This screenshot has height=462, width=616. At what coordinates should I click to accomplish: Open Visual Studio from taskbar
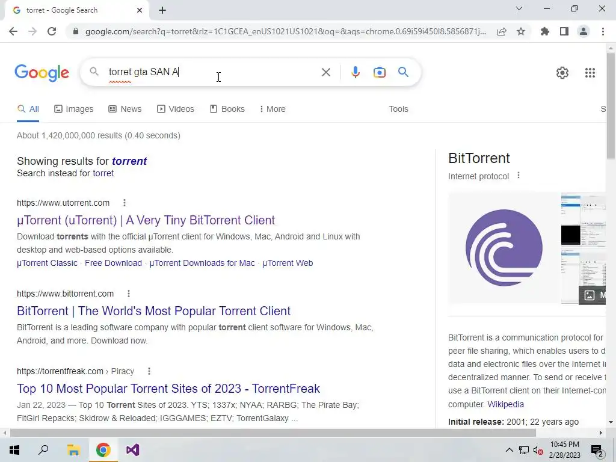133,450
